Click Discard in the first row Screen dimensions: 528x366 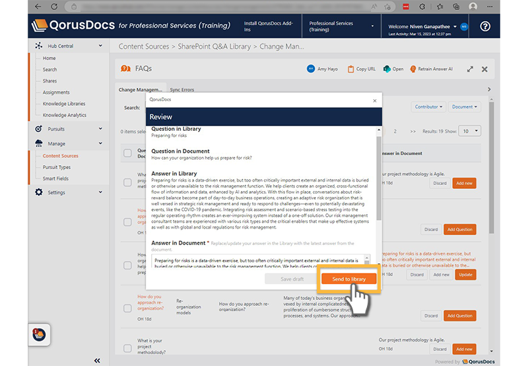coord(440,184)
